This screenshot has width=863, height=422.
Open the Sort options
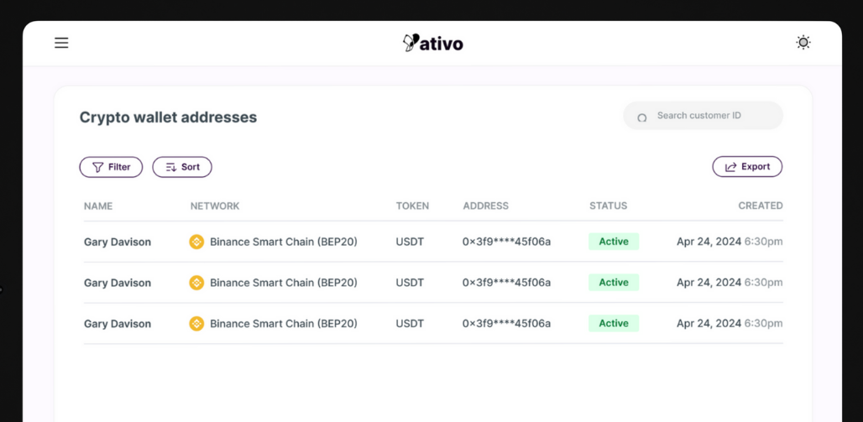[182, 167]
